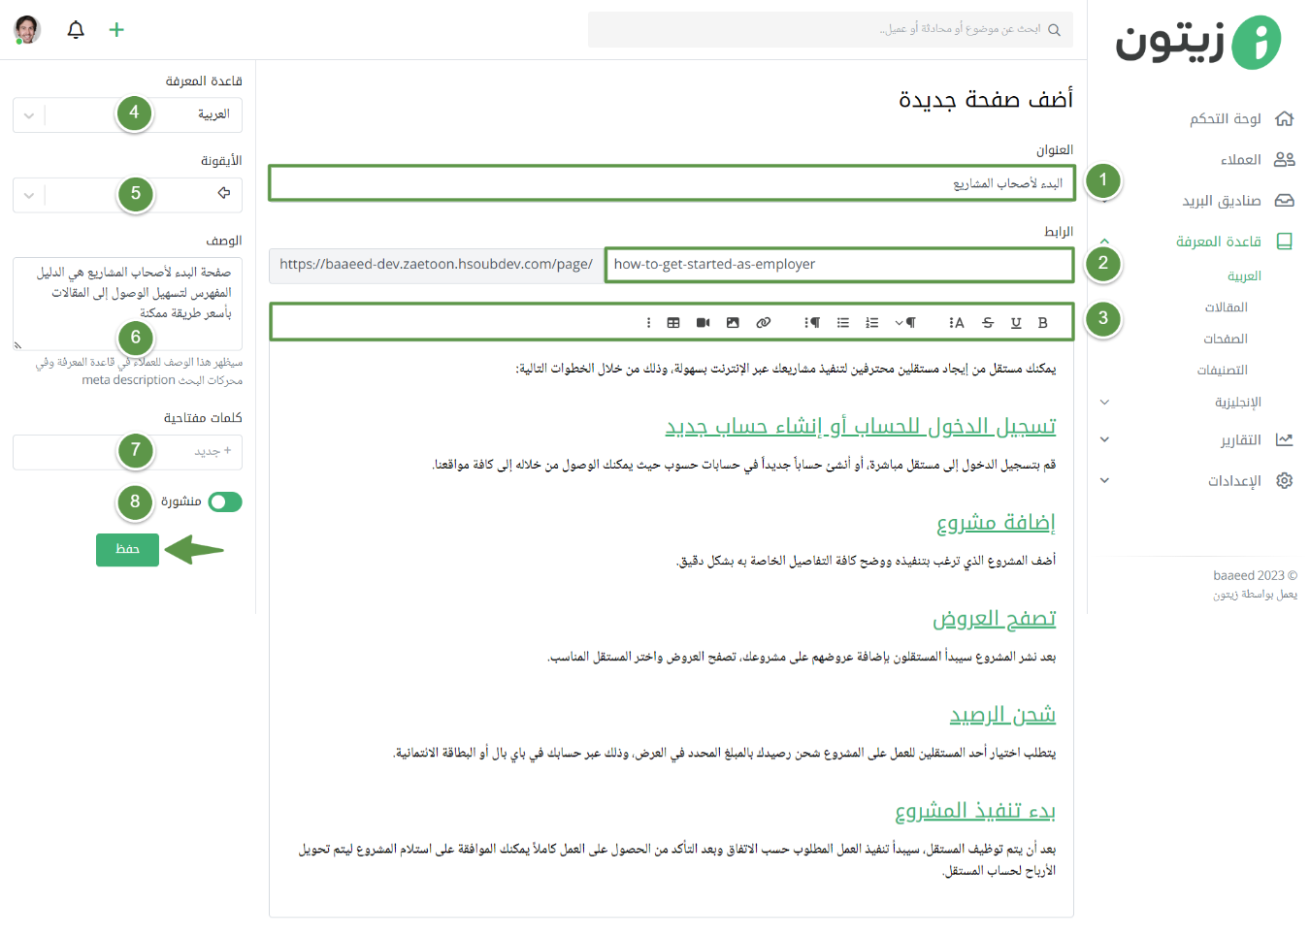Click the العنوان title input field

(671, 183)
